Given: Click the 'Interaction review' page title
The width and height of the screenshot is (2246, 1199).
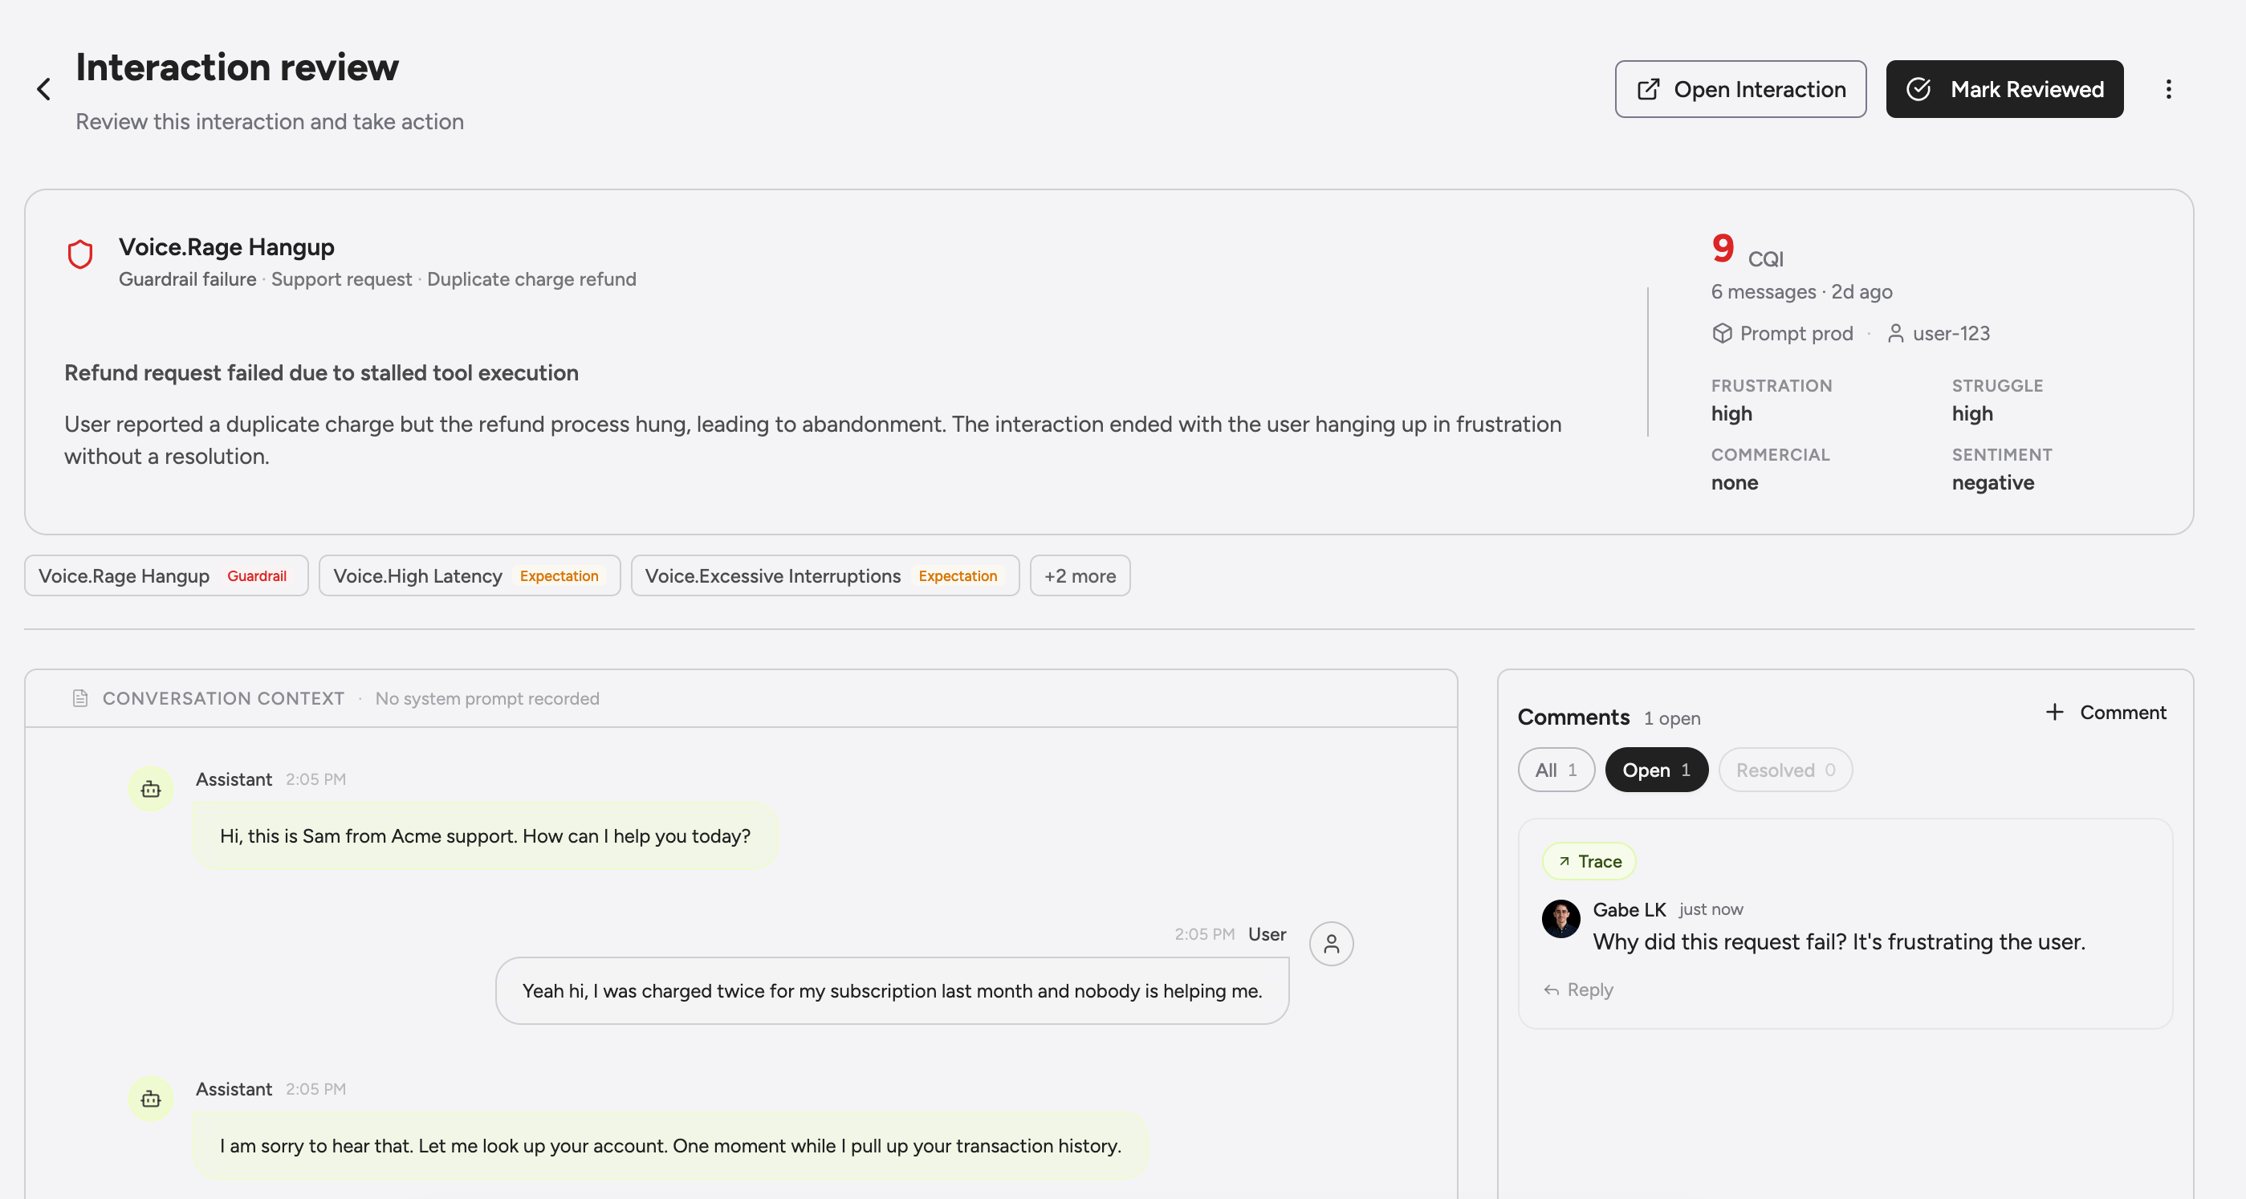Looking at the screenshot, I should (237, 67).
